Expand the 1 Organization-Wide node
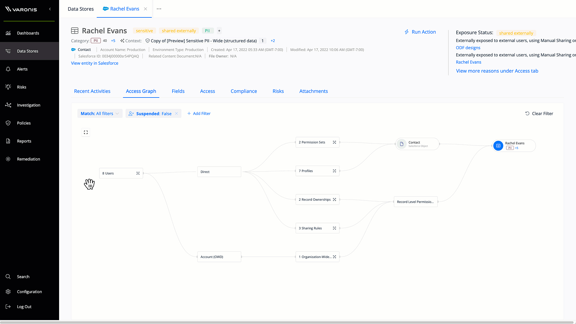The image size is (576, 324). [334, 257]
